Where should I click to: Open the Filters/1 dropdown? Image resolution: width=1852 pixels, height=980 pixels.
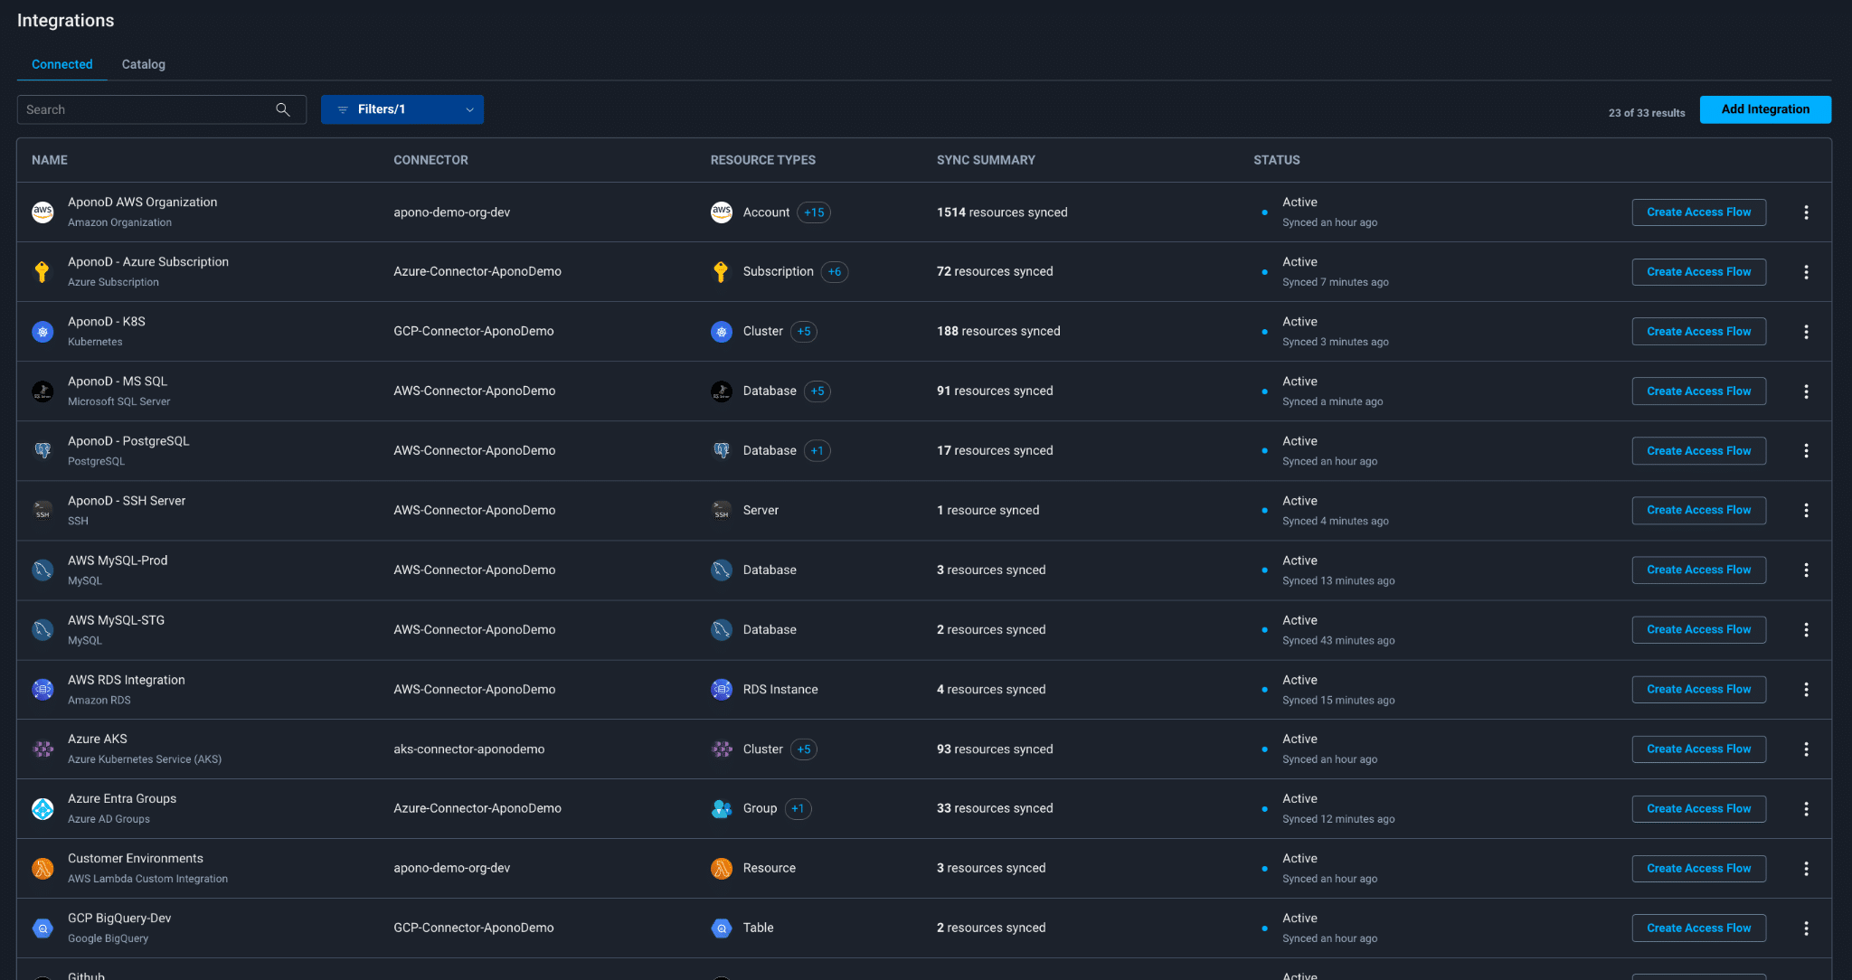point(402,109)
